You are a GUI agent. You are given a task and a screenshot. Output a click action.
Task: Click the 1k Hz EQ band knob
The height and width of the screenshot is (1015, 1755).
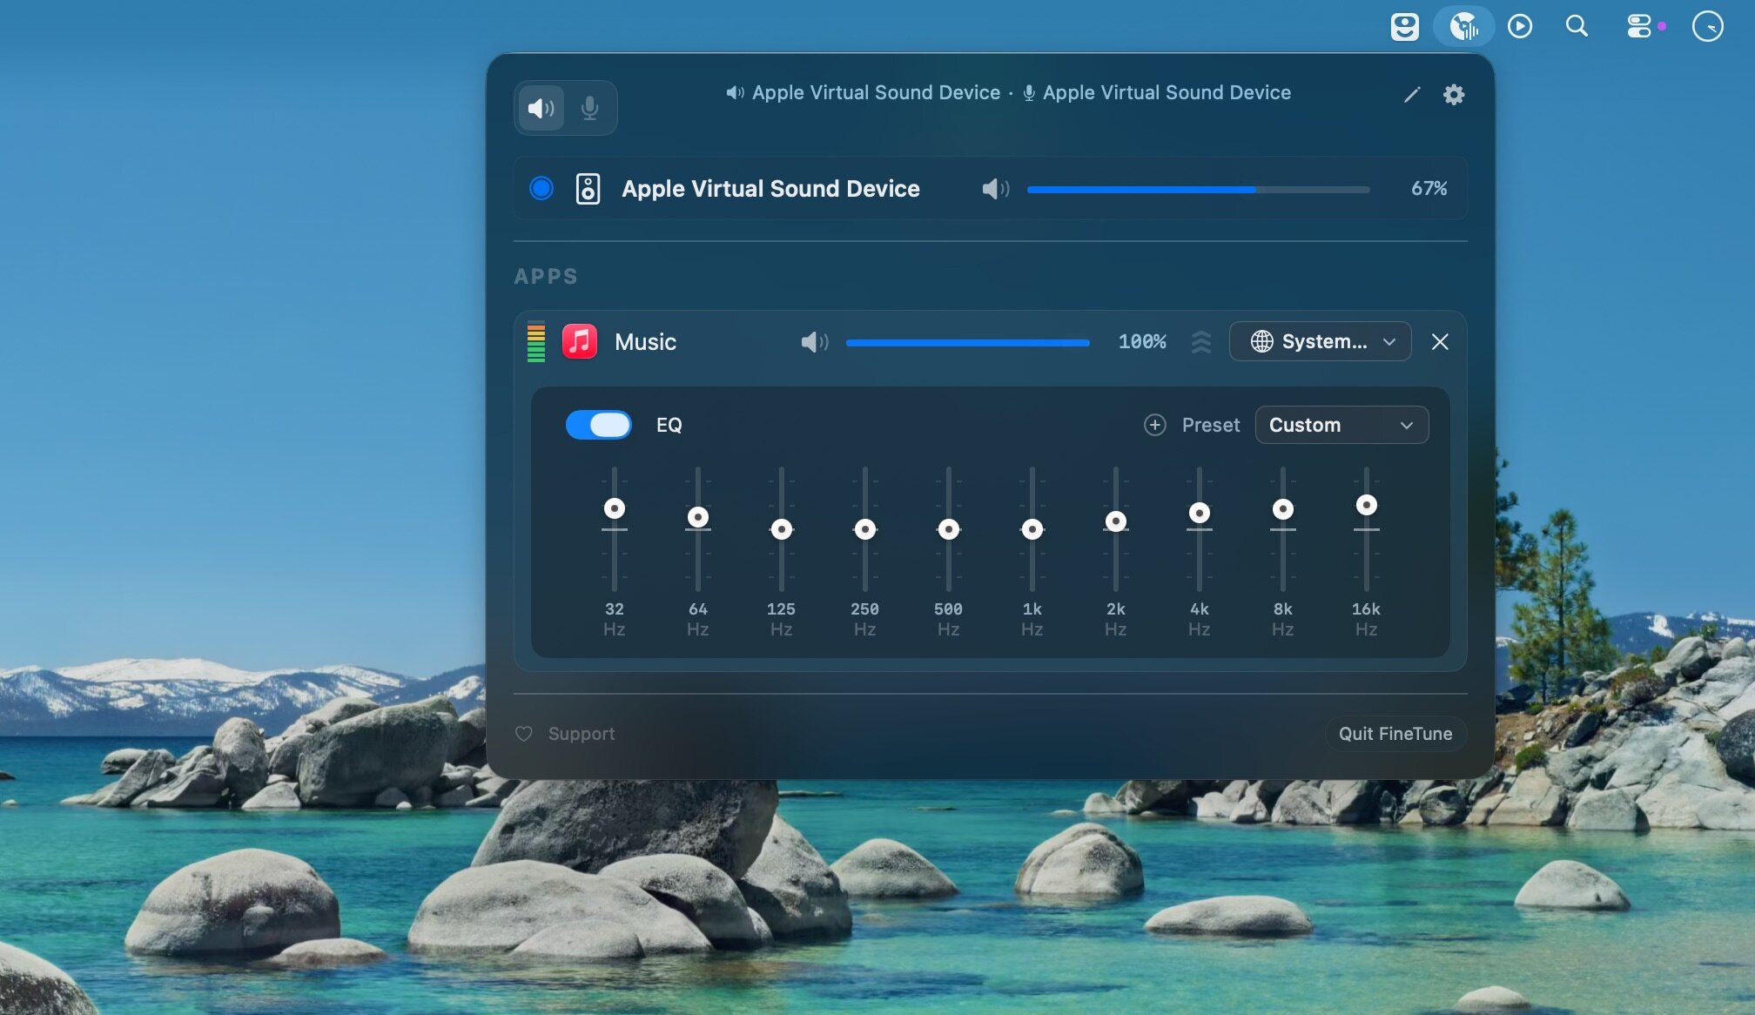[x=1032, y=529]
